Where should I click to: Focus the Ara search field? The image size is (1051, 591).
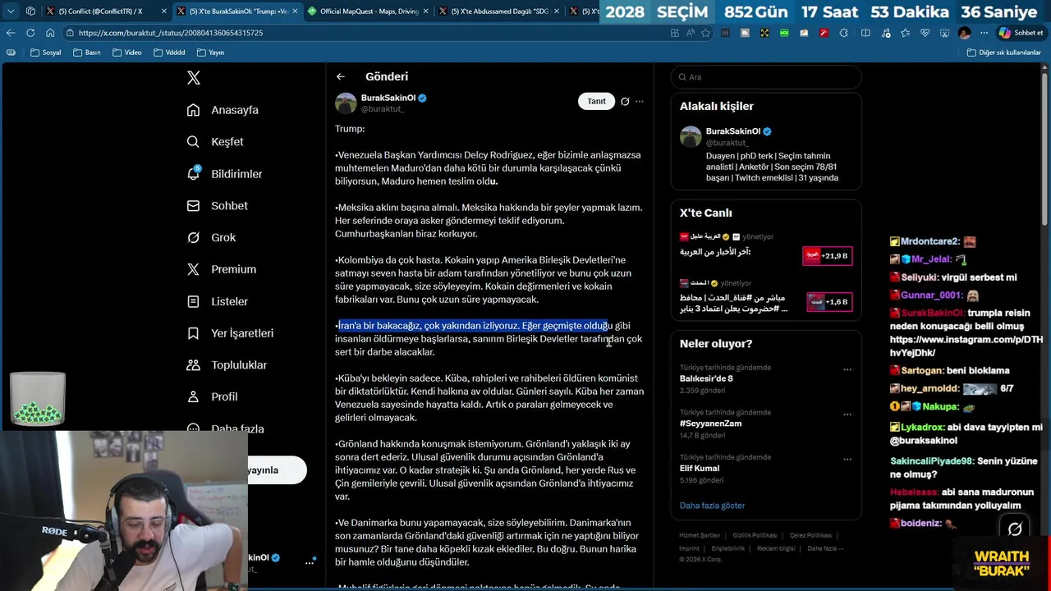pyautogui.click(x=766, y=77)
